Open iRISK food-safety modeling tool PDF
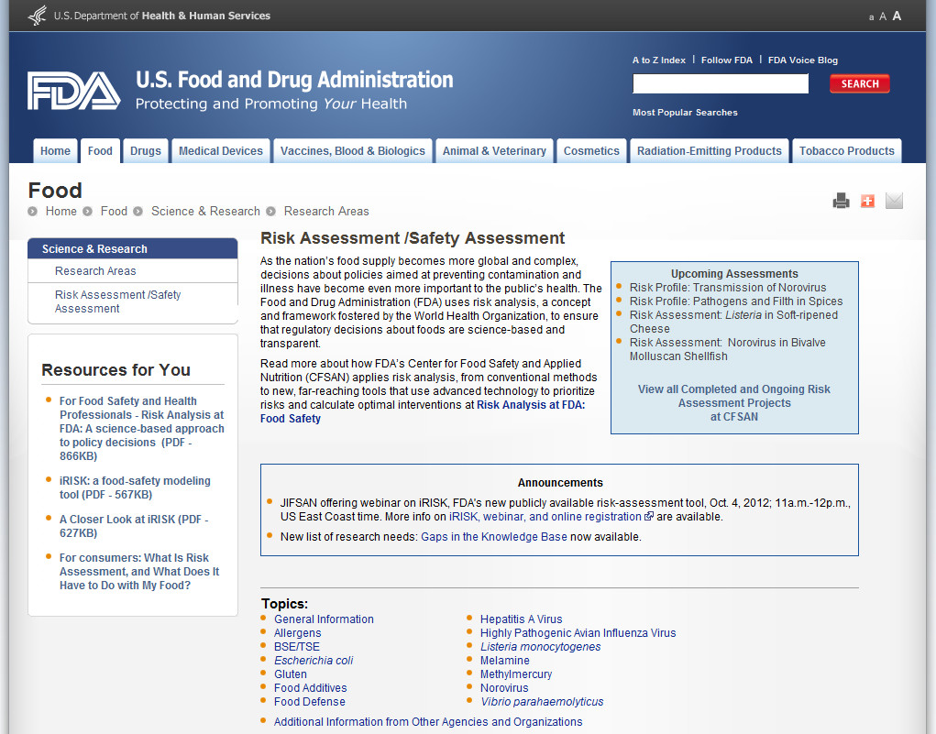The height and width of the screenshot is (734, 936). pos(135,488)
